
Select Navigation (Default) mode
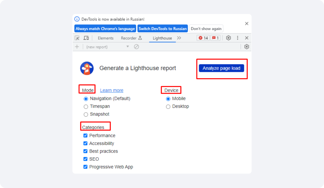(86, 99)
